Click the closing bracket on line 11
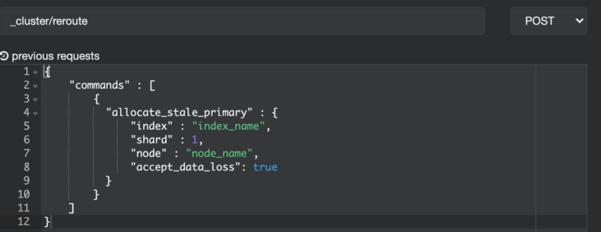The image size is (601, 232). [x=71, y=208]
